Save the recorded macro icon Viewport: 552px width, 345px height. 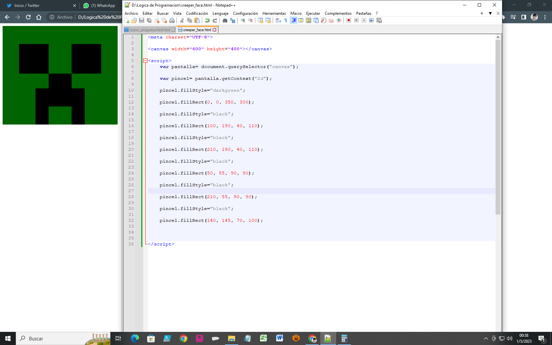coord(379,20)
